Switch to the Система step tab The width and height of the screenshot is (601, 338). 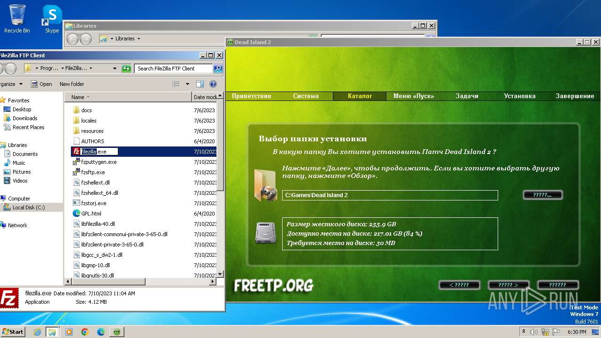coord(306,96)
